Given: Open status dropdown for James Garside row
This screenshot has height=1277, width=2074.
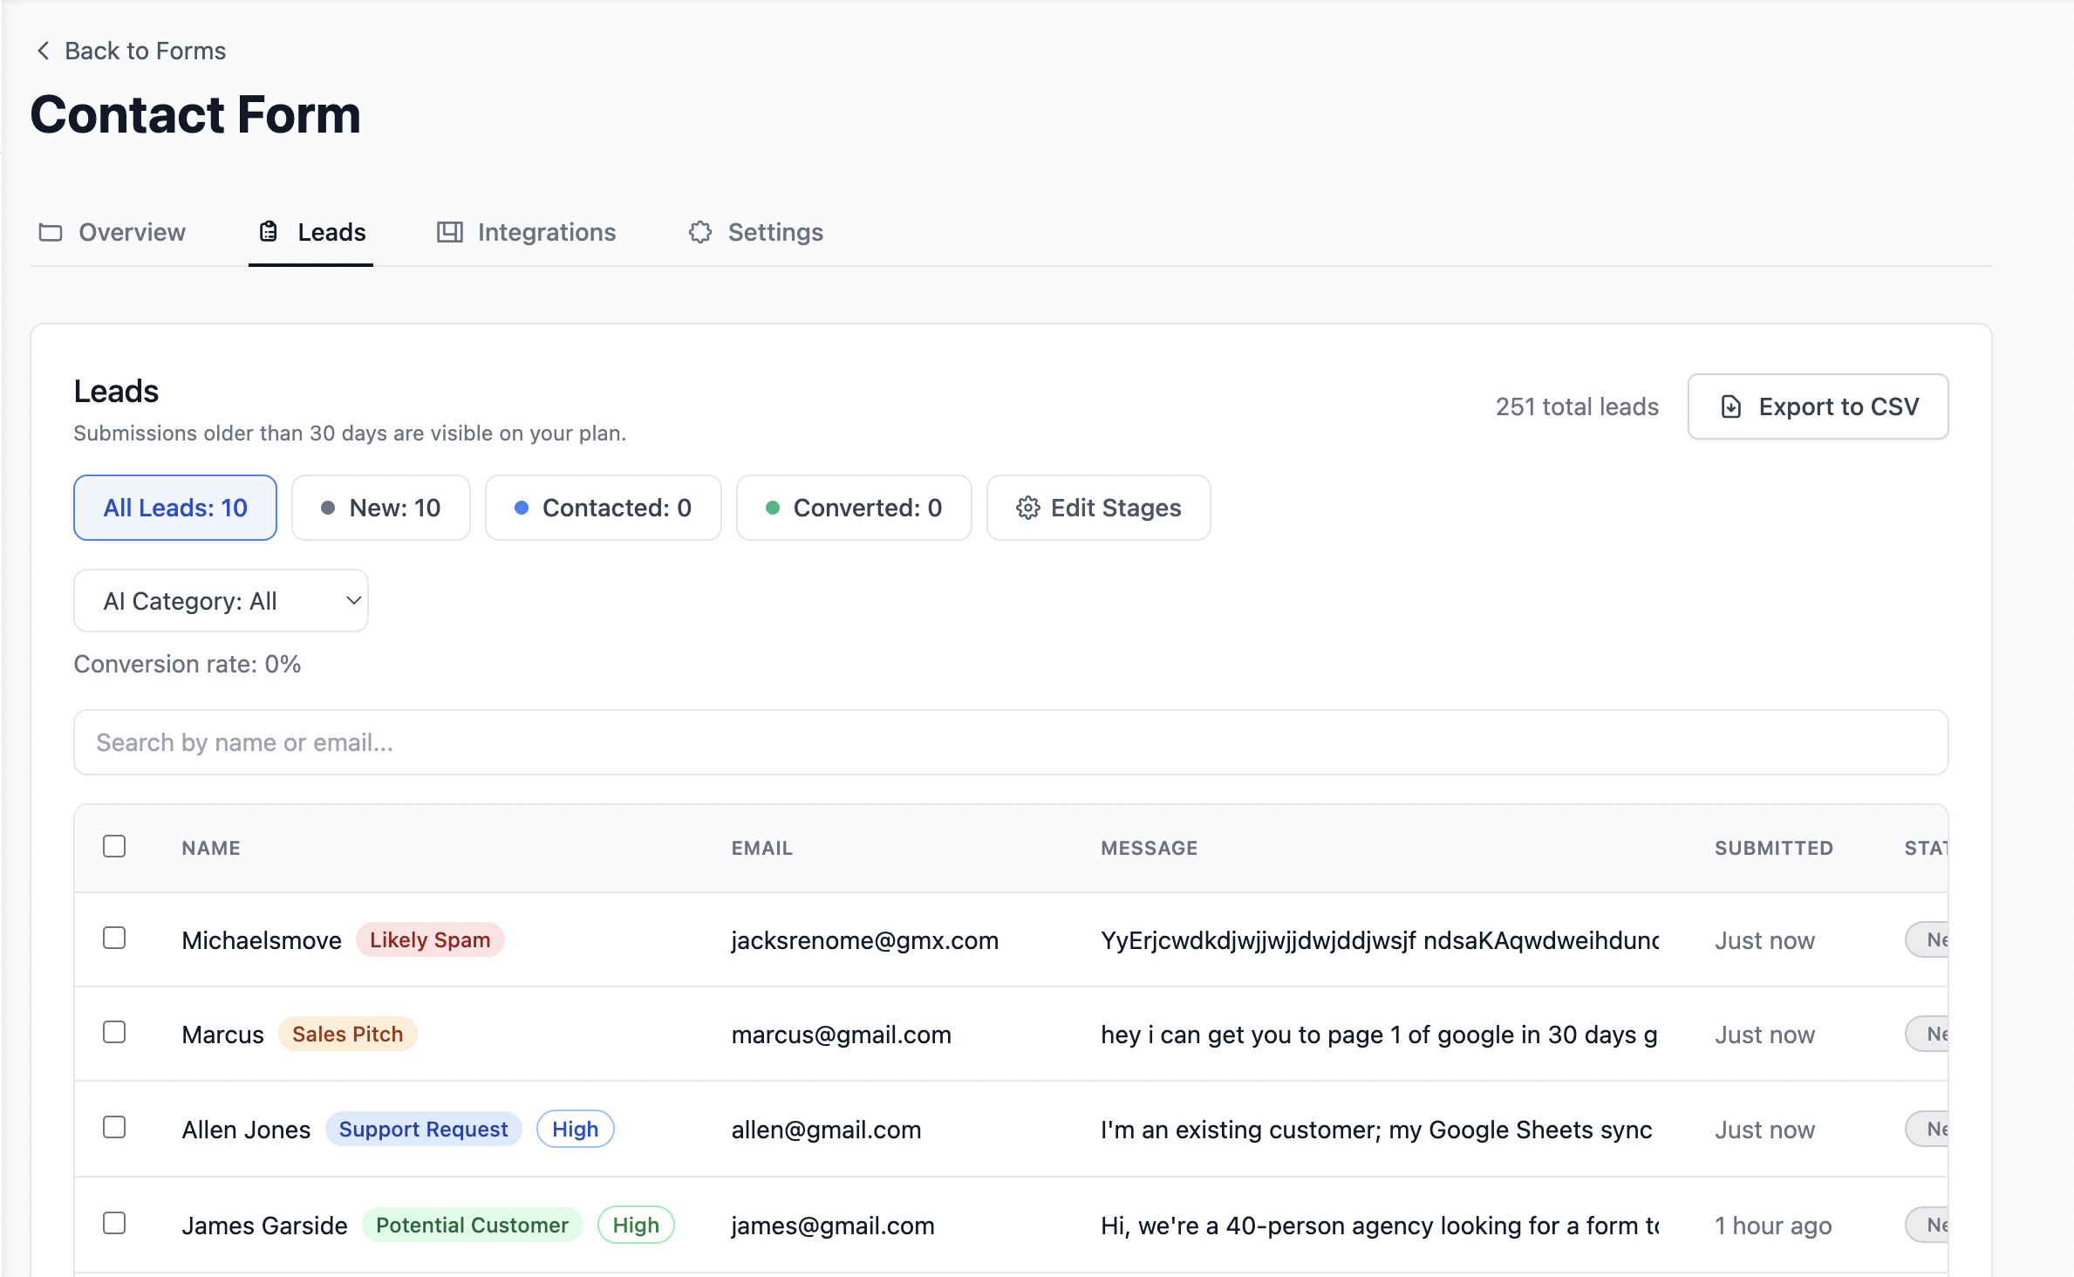Looking at the screenshot, I should (1926, 1225).
